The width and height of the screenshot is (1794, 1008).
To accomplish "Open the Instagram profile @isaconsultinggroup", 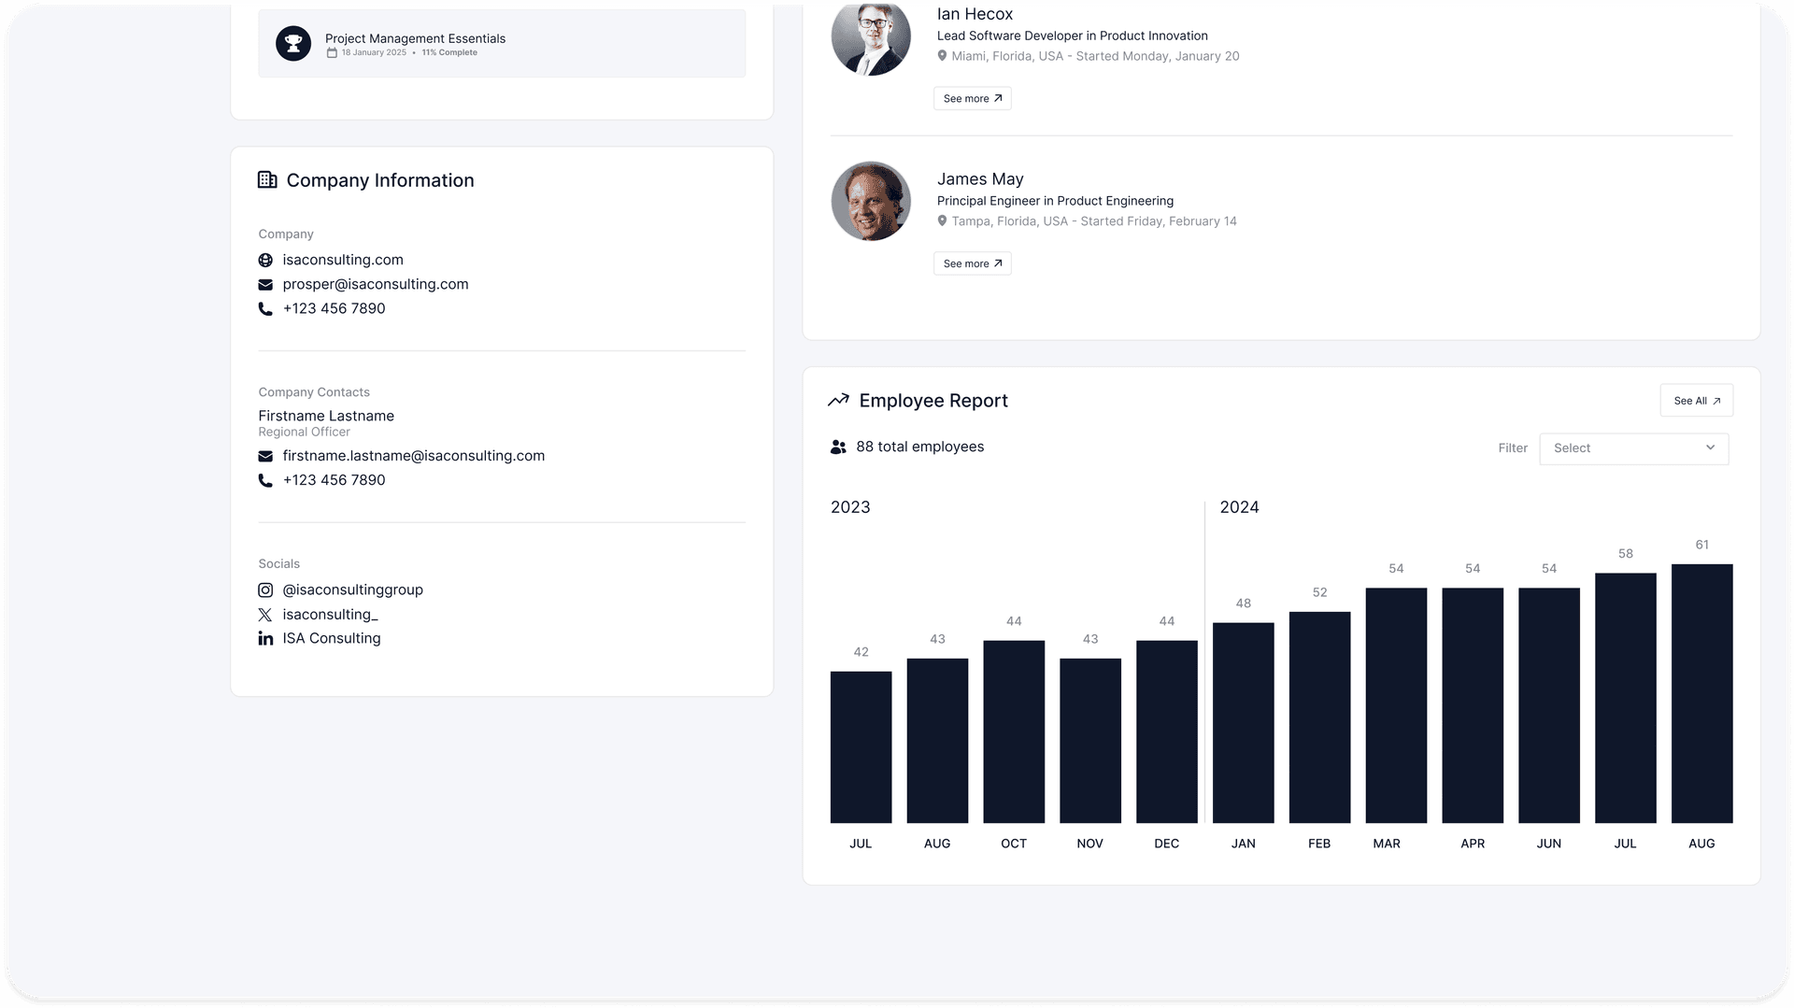I will (352, 589).
